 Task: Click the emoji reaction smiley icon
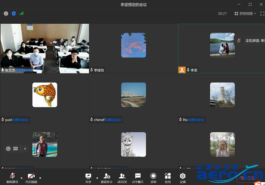point(8,149)
